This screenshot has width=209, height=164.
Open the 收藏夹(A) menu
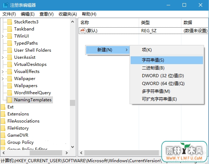coord(68,14)
